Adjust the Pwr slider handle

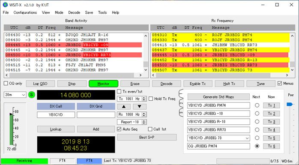[x=290, y=104]
